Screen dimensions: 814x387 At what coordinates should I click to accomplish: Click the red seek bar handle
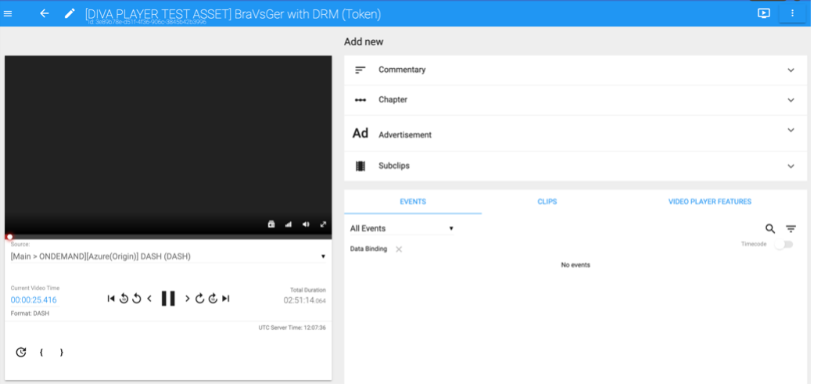point(9,237)
